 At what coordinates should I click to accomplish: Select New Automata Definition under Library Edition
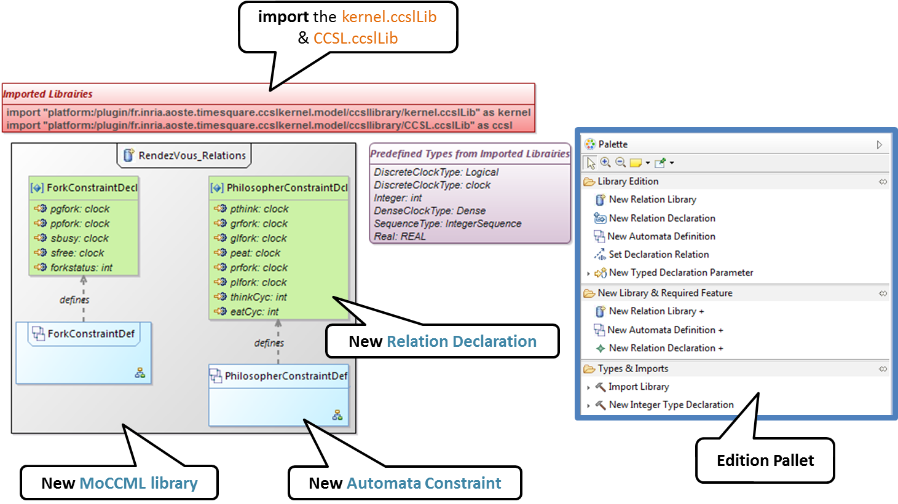(661, 236)
